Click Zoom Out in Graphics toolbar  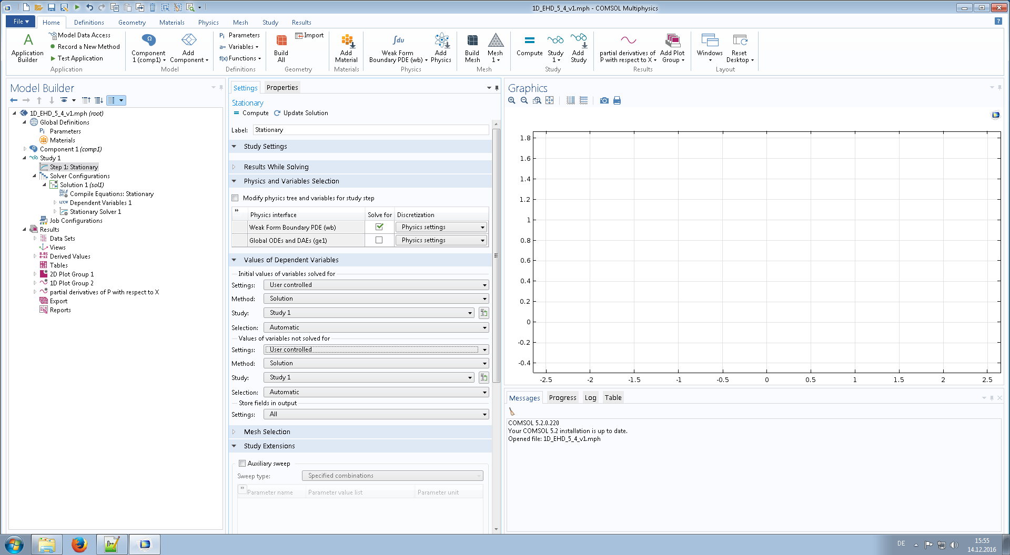click(524, 100)
